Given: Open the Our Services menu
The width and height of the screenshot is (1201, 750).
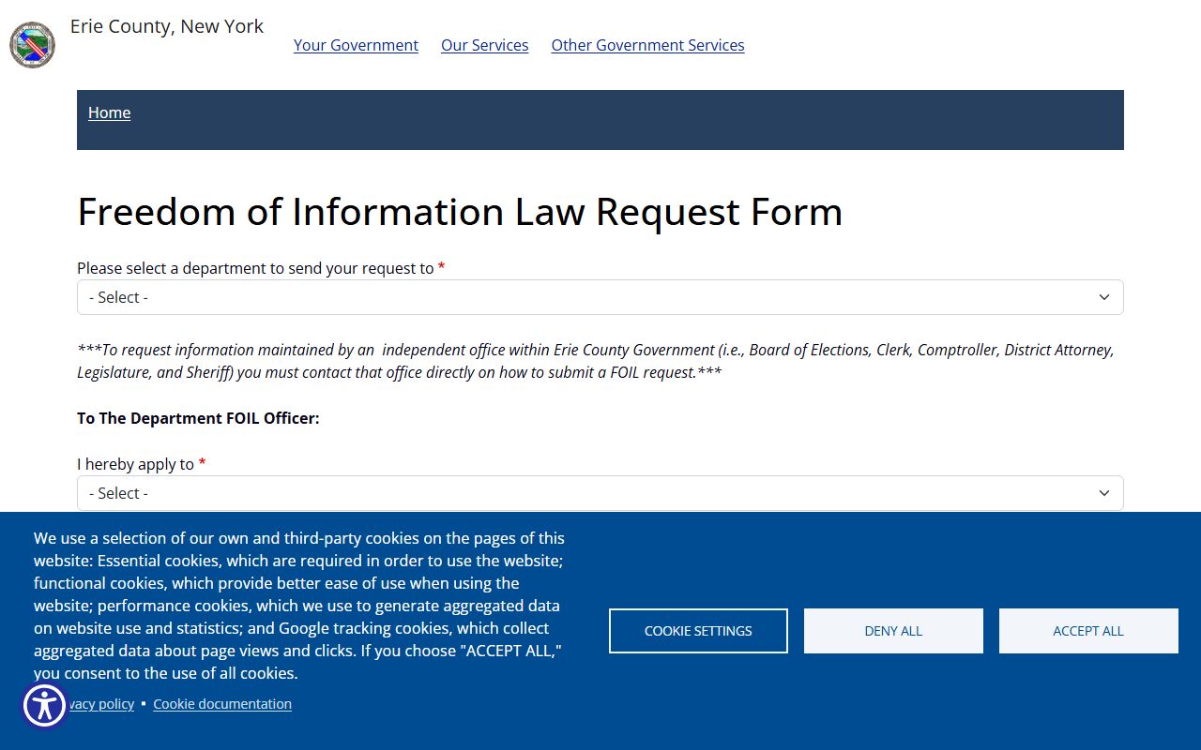Looking at the screenshot, I should tap(484, 45).
